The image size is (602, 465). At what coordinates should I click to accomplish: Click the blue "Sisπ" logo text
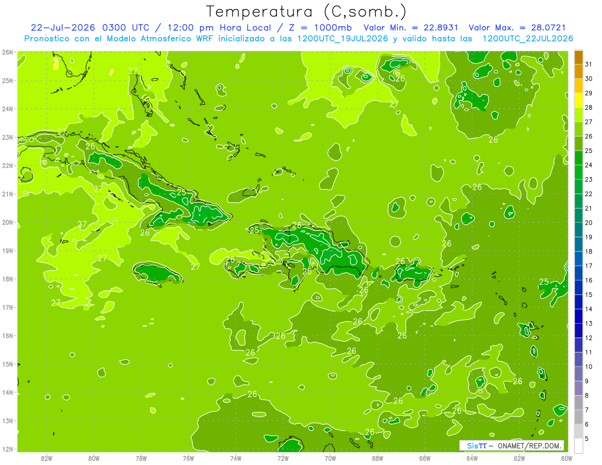(477, 445)
